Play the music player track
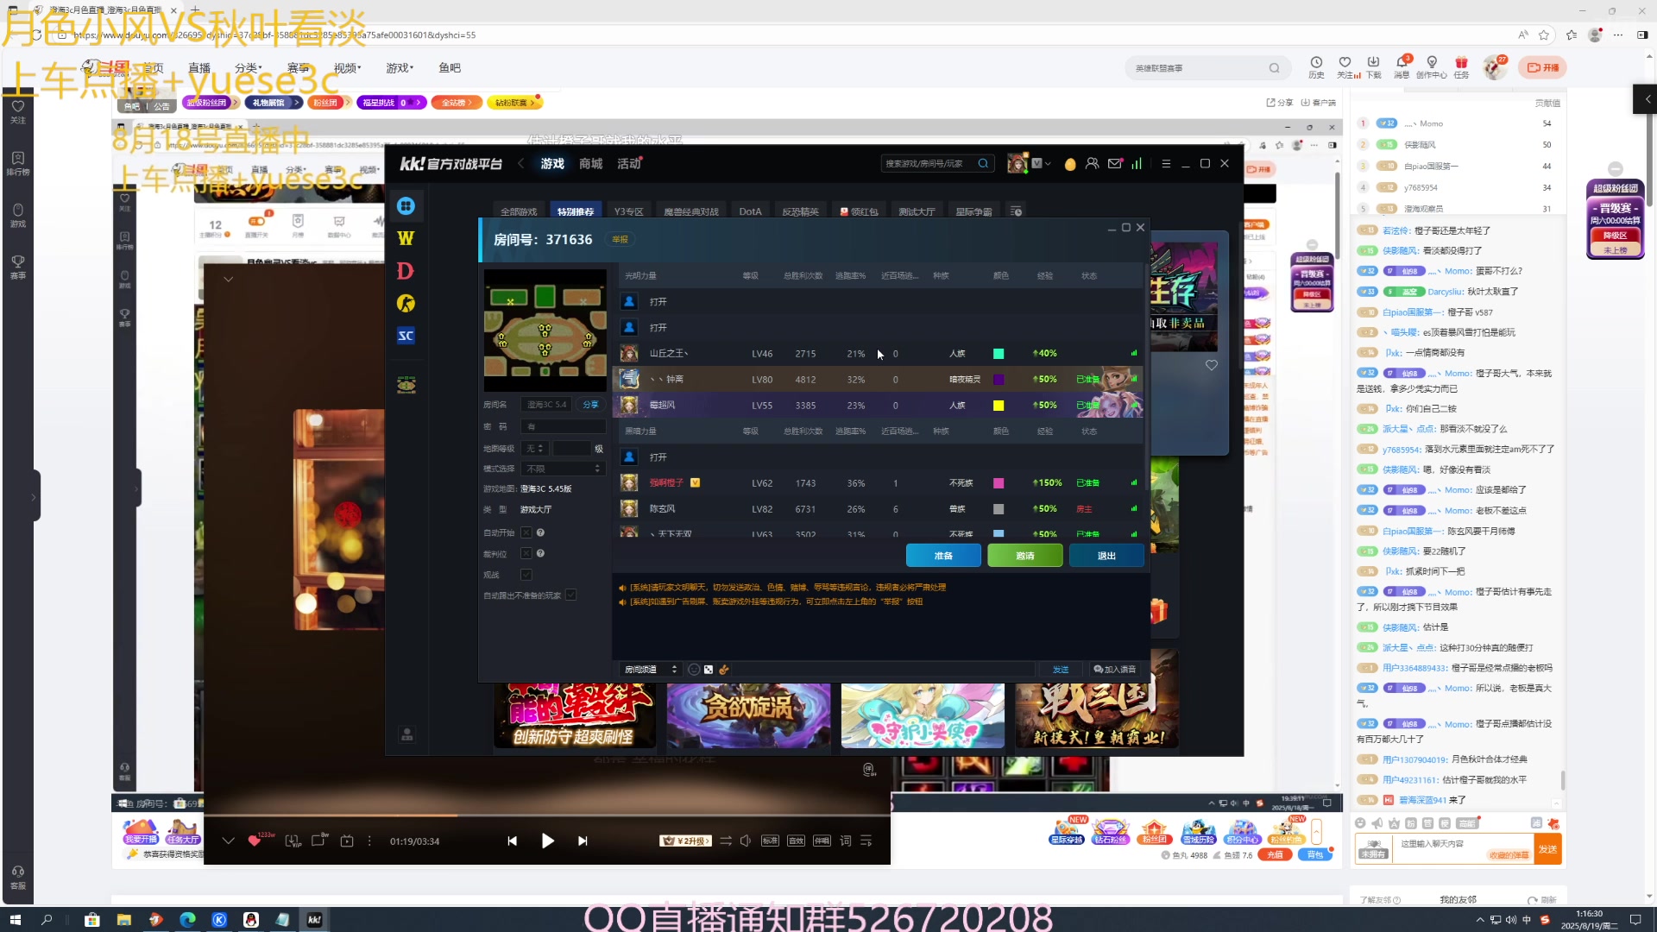 [547, 841]
